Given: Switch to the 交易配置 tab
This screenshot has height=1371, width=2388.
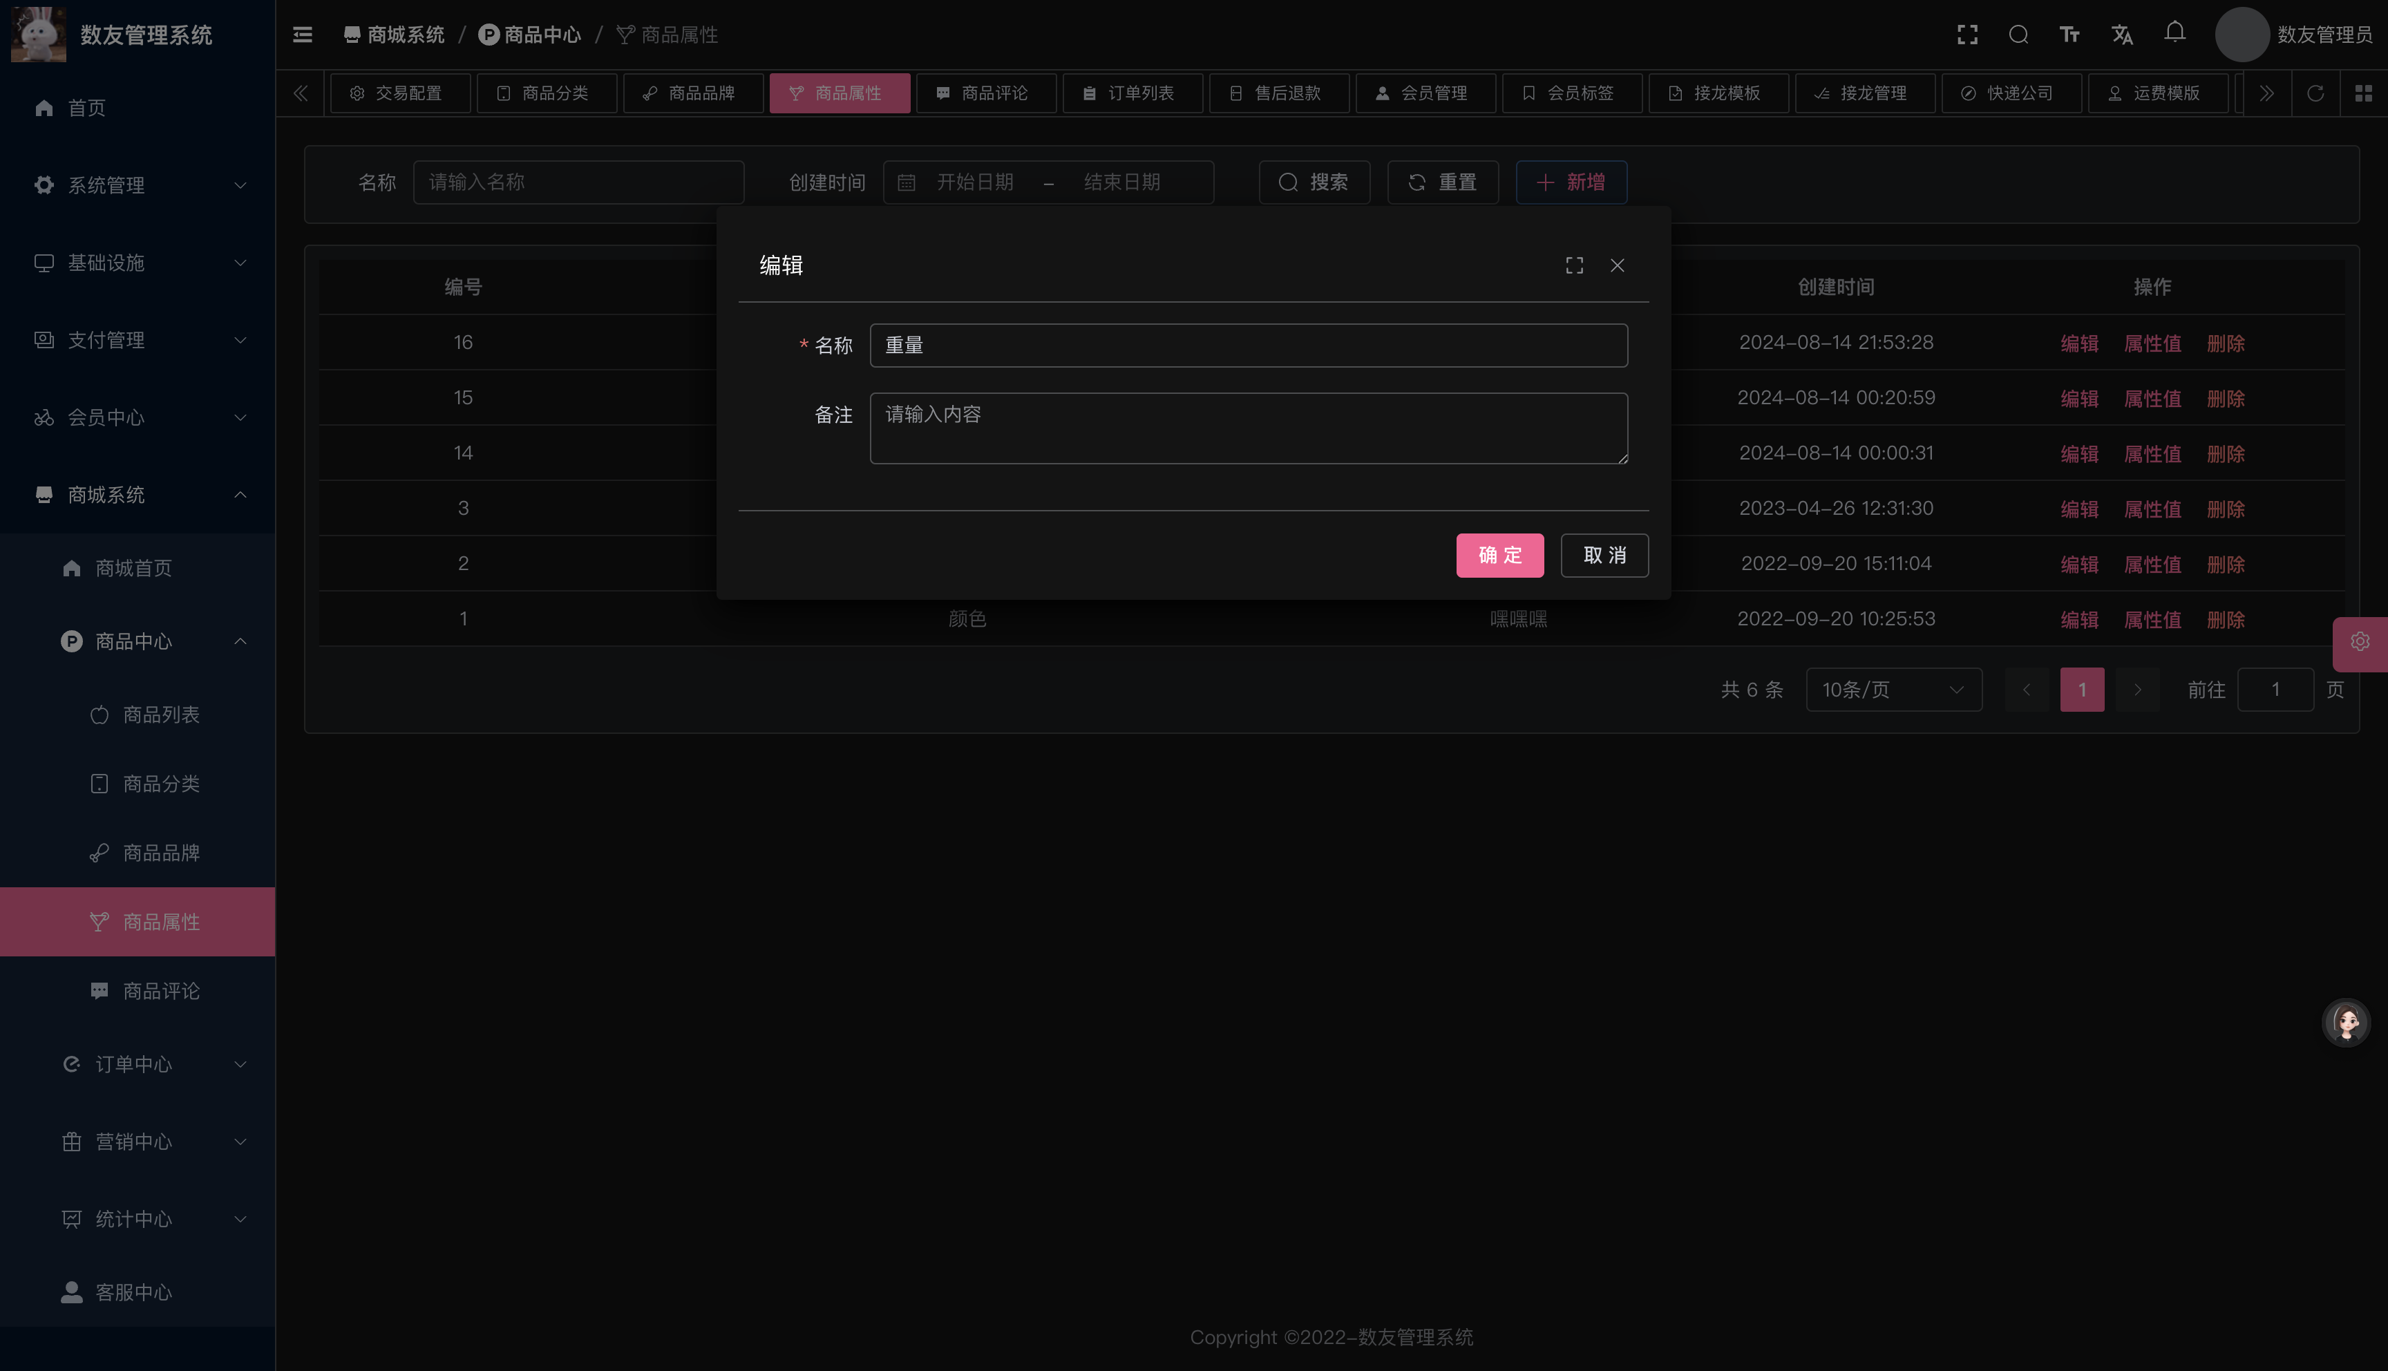Looking at the screenshot, I should 400,93.
